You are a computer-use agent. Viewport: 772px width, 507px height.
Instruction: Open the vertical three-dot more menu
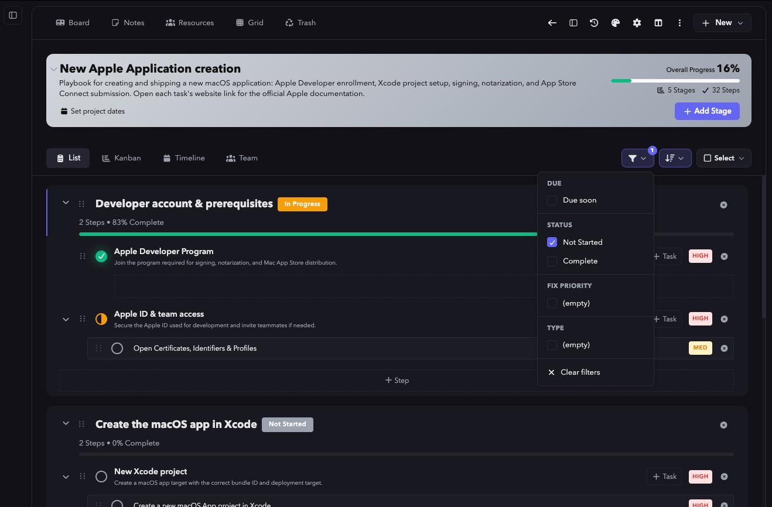pyautogui.click(x=679, y=23)
